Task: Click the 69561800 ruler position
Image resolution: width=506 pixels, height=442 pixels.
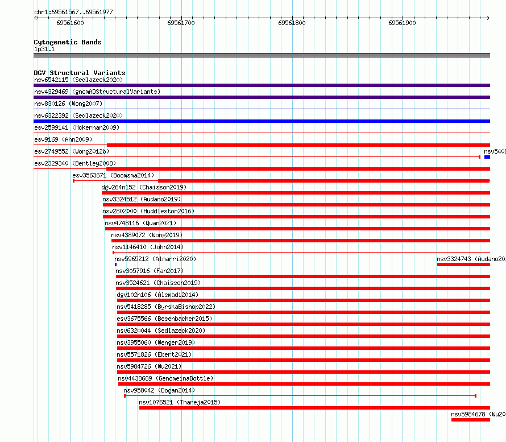Action: pyautogui.click(x=292, y=23)
